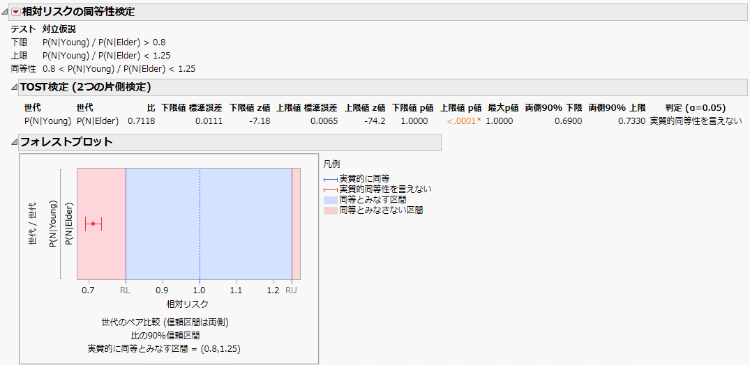Click the red confidence interval marker in the plot

tap(93, 224)
